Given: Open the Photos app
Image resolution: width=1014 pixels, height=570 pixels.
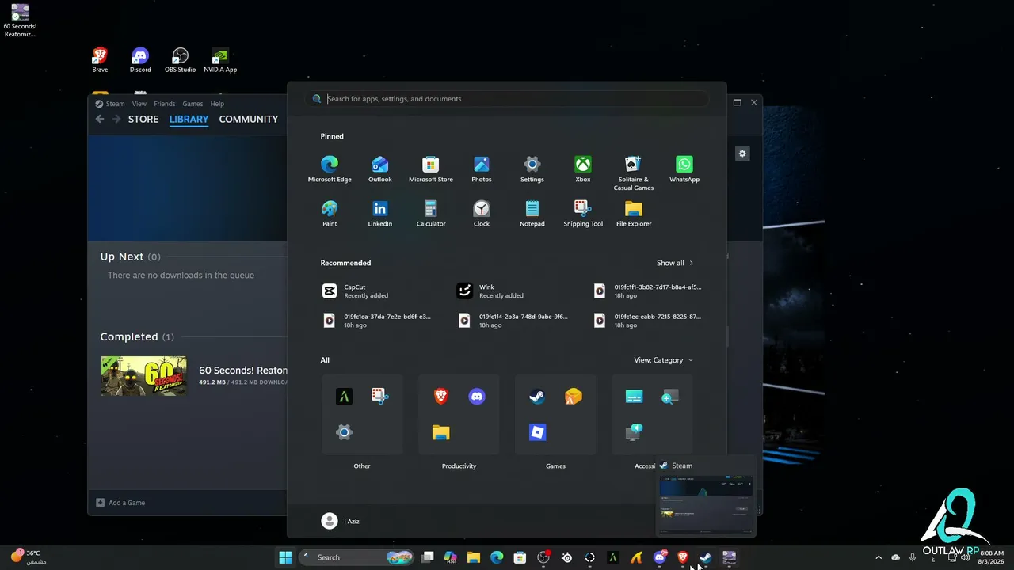Looking at the screenshot, I should point(482,169).
